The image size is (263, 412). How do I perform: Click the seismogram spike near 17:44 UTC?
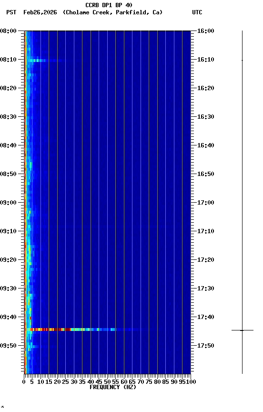242,330
